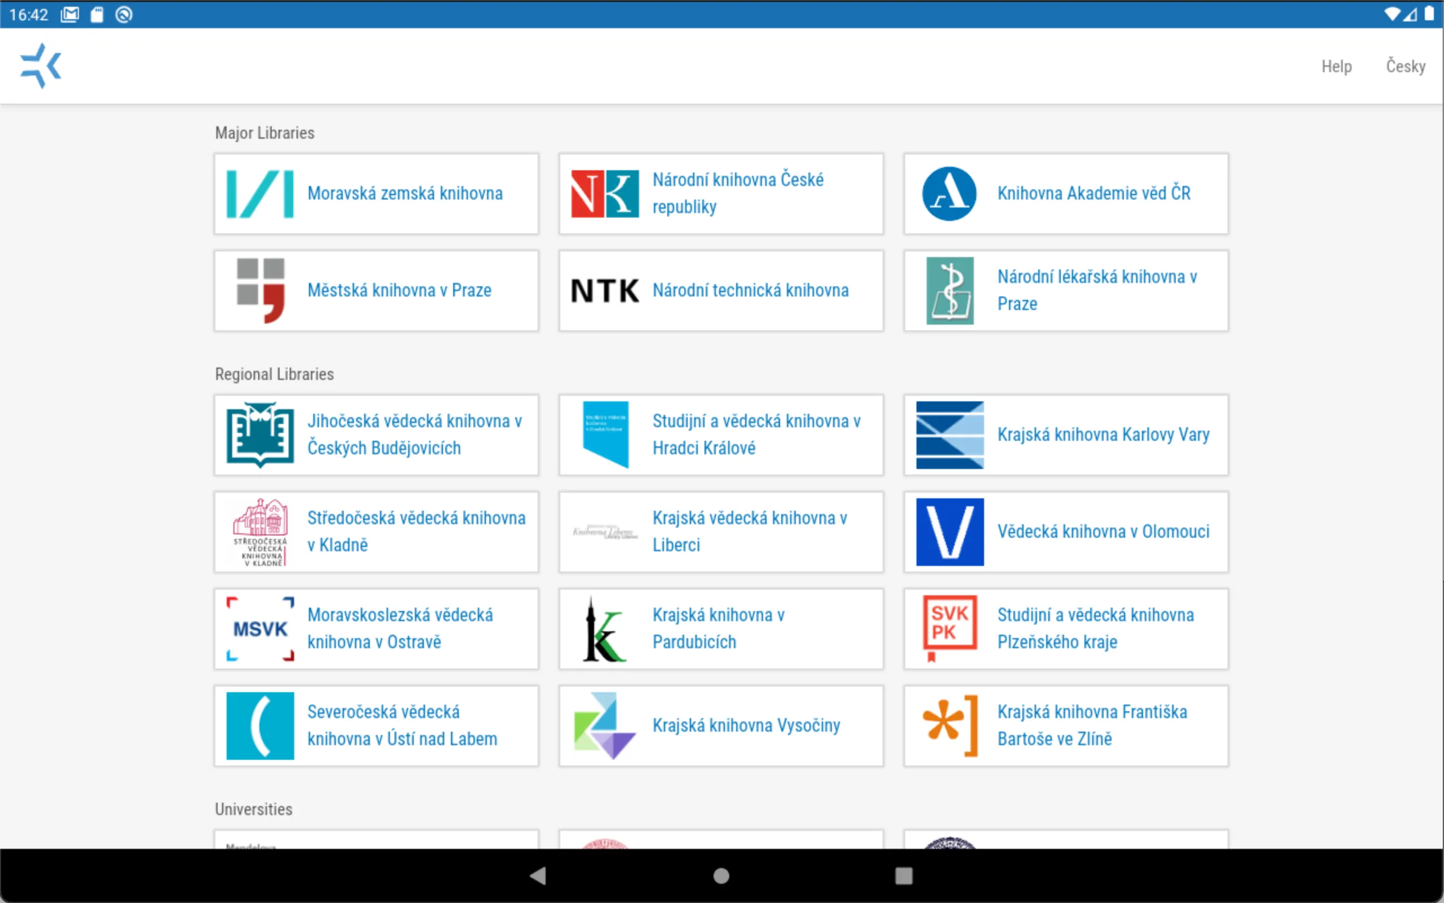Open Studijní a vědecká knihovna v Hradci Králové

(756, 435)
